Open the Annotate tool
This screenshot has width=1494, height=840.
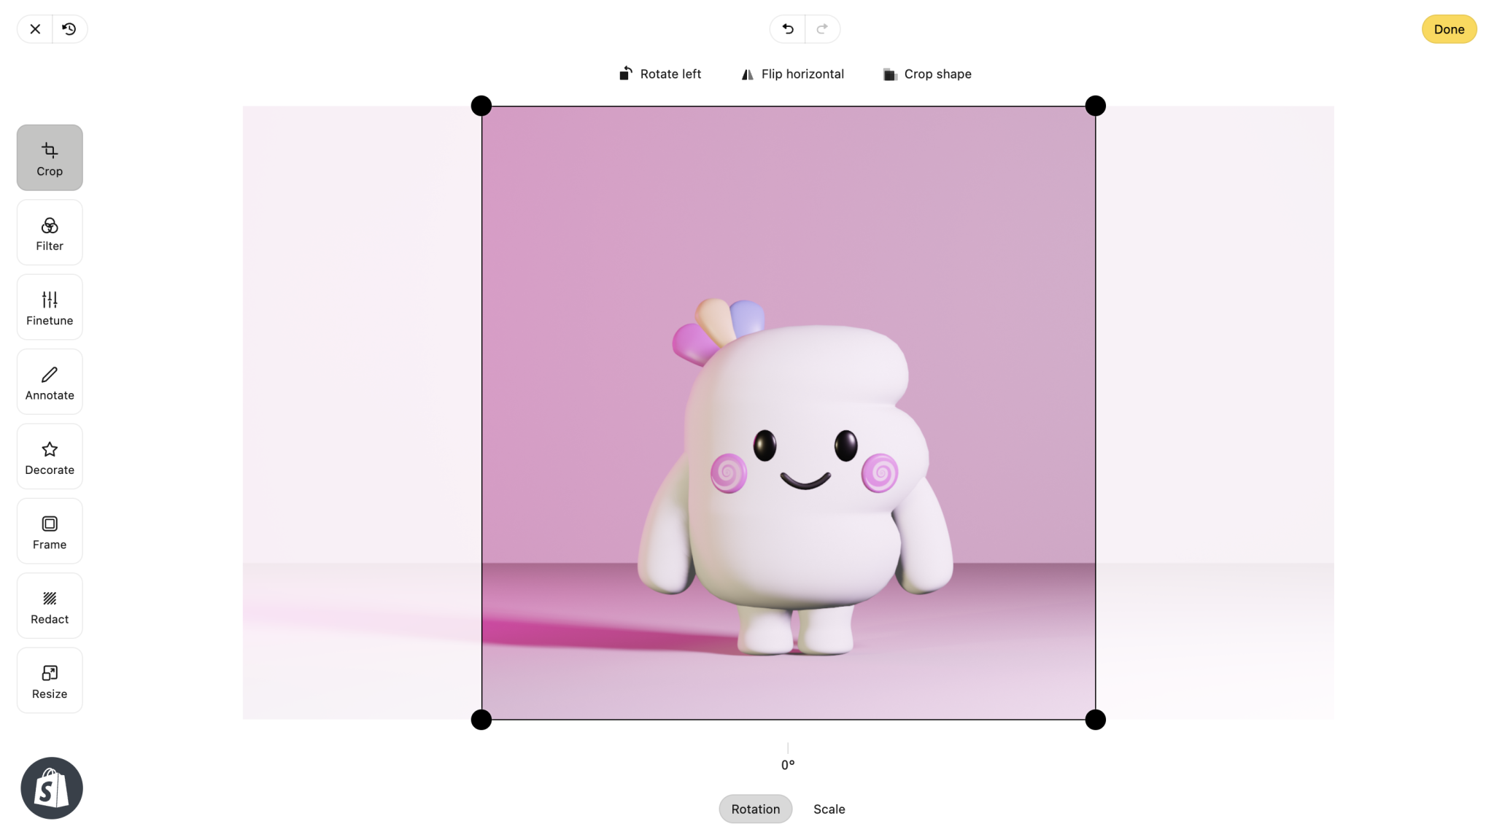click(x=49, y=381)
